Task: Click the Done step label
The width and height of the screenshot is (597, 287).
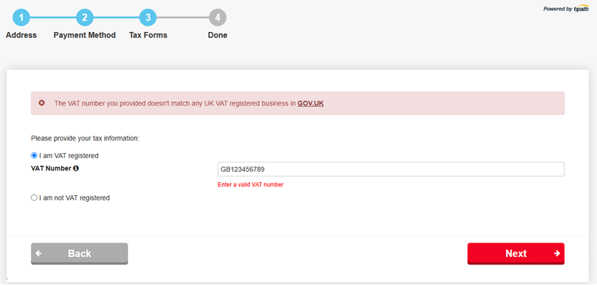Action: click(218, 35)
